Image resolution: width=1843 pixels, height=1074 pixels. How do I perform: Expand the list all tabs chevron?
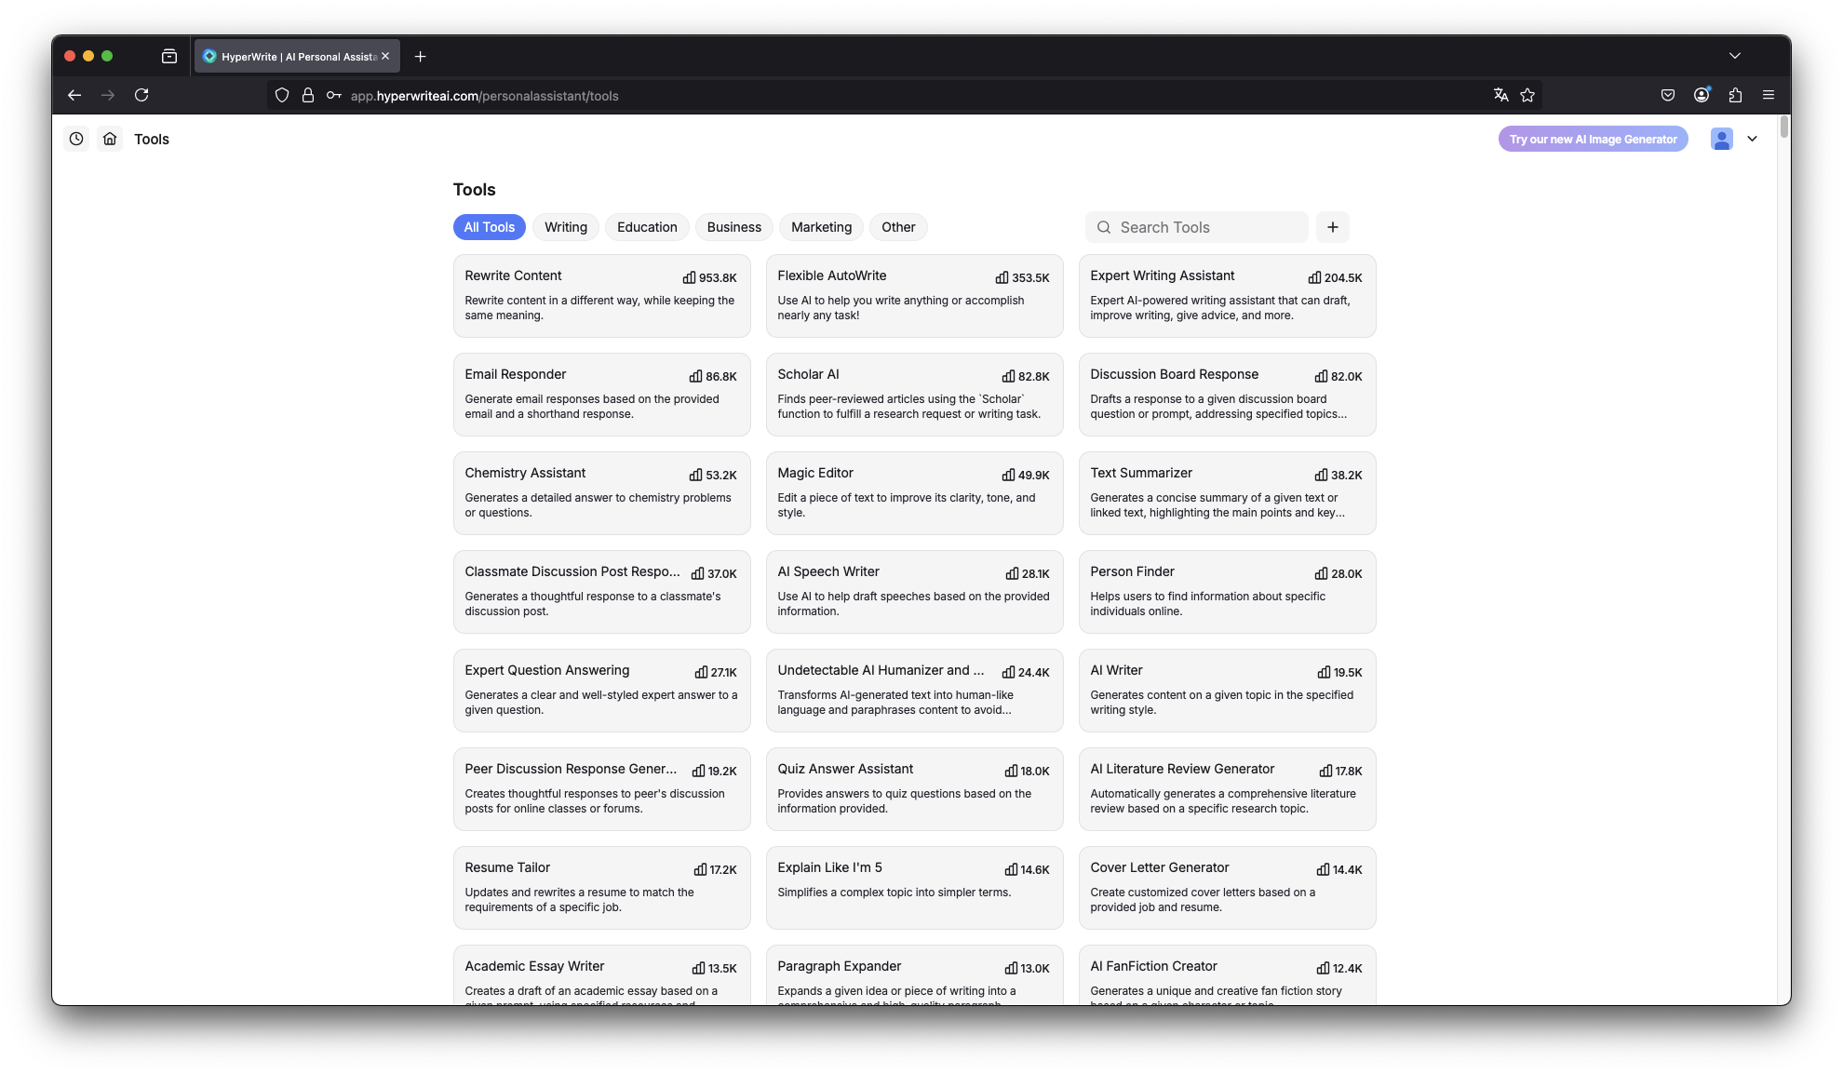(x=1734, y=56)
